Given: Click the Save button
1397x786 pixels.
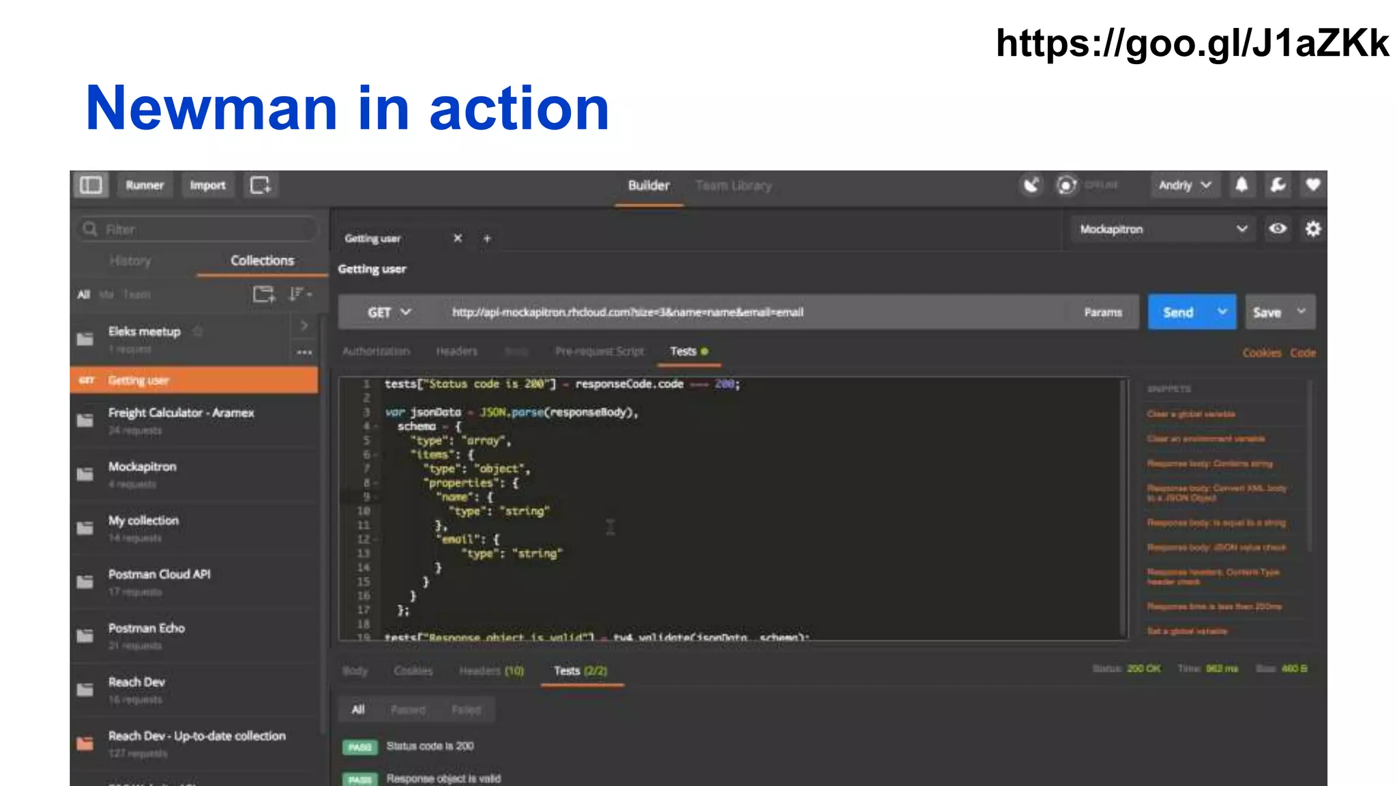Looking at the screenshot, I should click(x=1267, y=312).
